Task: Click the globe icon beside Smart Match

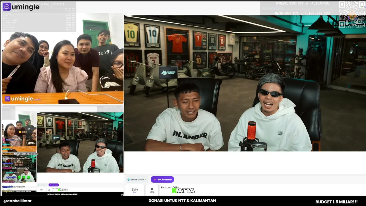Action: coord(129,180)
